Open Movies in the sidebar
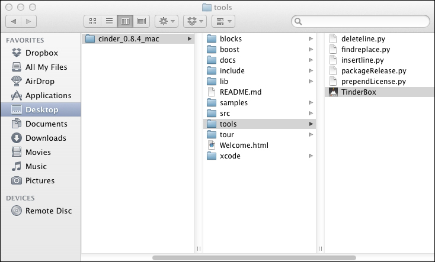Image resolution: width=435 pixels, height=262 pixels. coord(40,152)
